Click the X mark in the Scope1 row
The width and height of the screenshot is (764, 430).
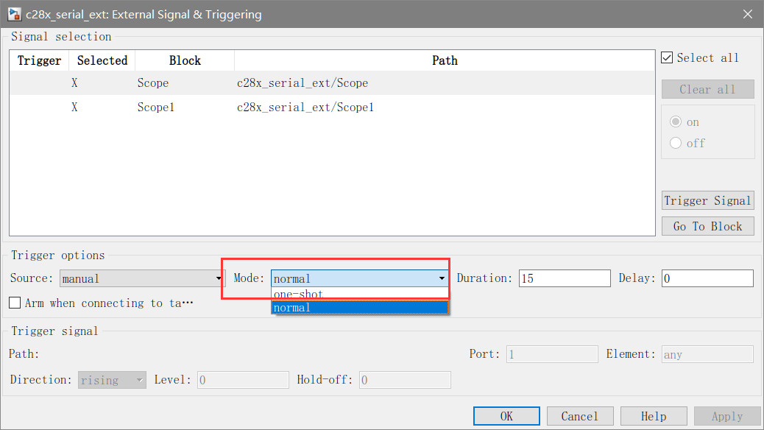(74, 107)
